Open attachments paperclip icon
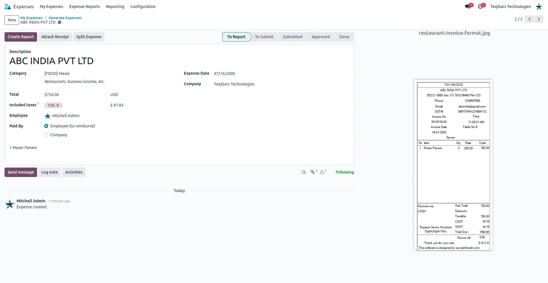This screenshot has height=283, width=548. (x=312, y=172)
